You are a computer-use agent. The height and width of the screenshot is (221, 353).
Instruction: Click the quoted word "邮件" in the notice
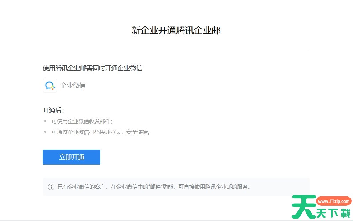pos(155,187)
